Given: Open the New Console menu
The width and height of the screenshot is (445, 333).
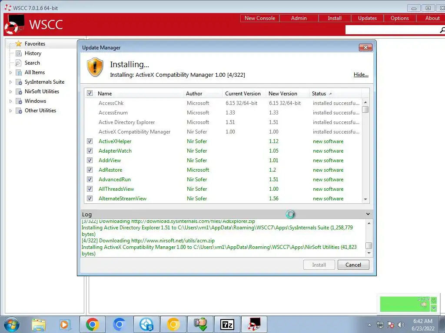Looking at the screenshot, I should 260,18.
